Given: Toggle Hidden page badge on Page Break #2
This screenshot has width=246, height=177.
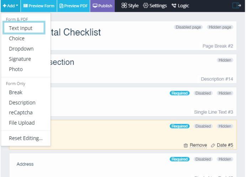Looking at the screenshot, I should tap(221, 27).
